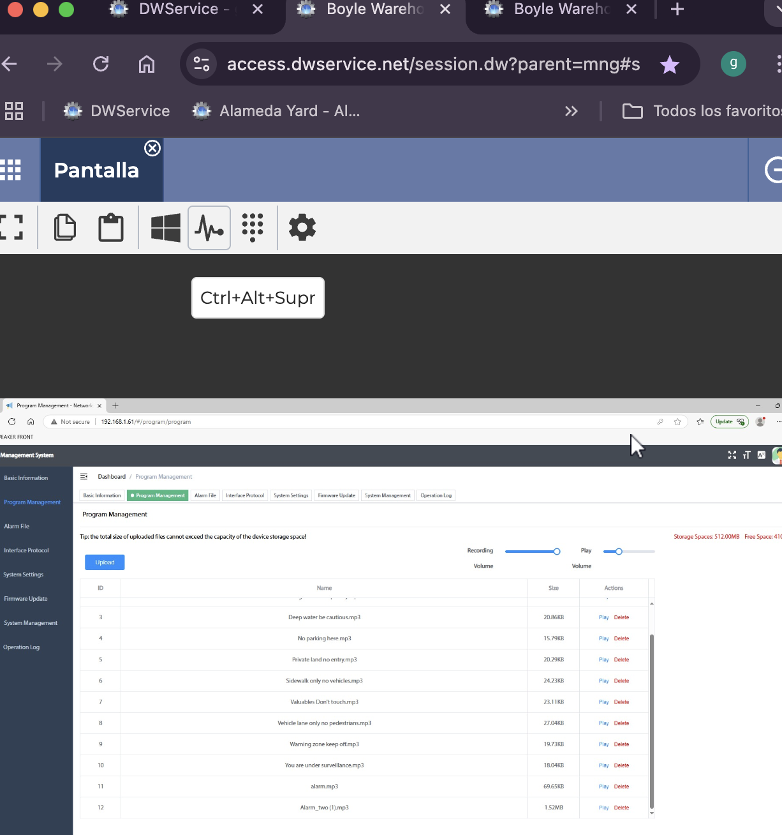Switch to System Management page tab
This screenshot has width=782, height=835.
[388, 495]
